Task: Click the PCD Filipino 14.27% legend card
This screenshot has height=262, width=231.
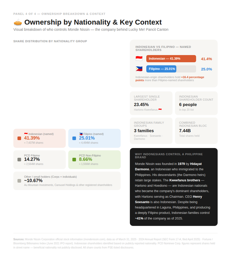Action: point(39,159)
